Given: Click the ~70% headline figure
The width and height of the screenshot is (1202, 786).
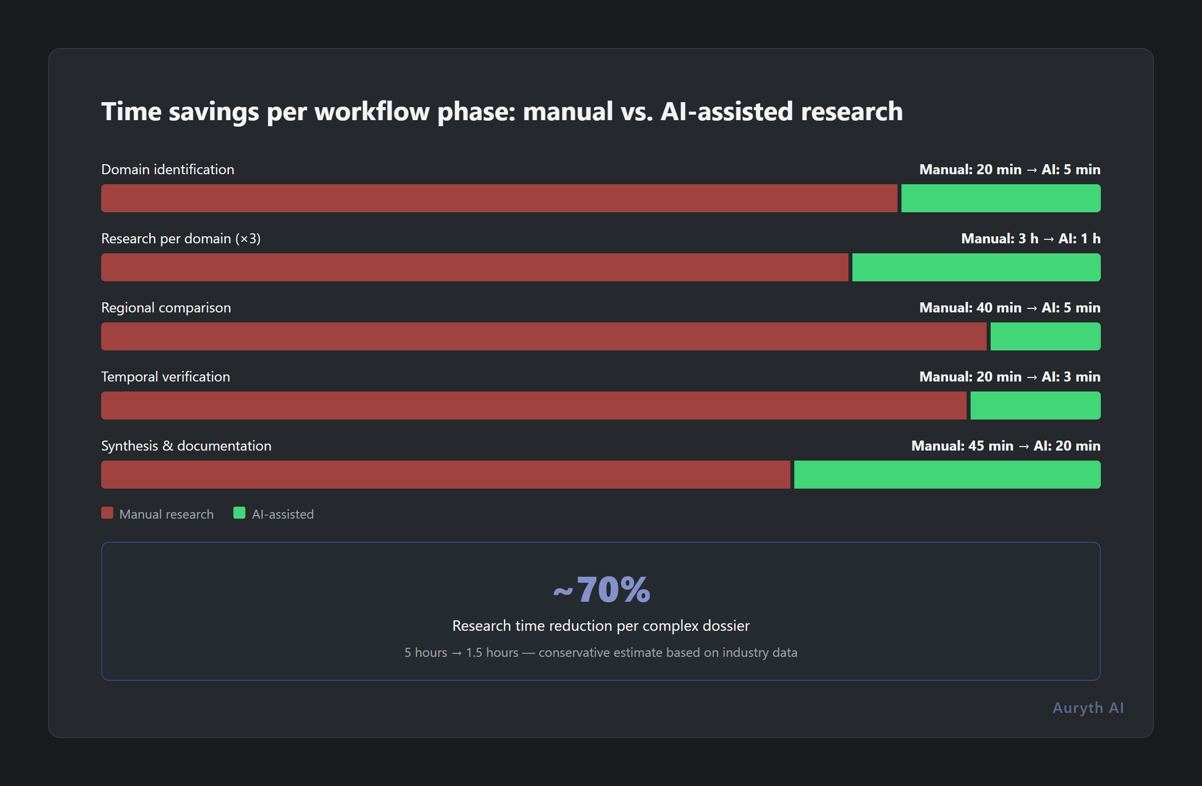Looking at the screenshot, I should tap(601, 590).
